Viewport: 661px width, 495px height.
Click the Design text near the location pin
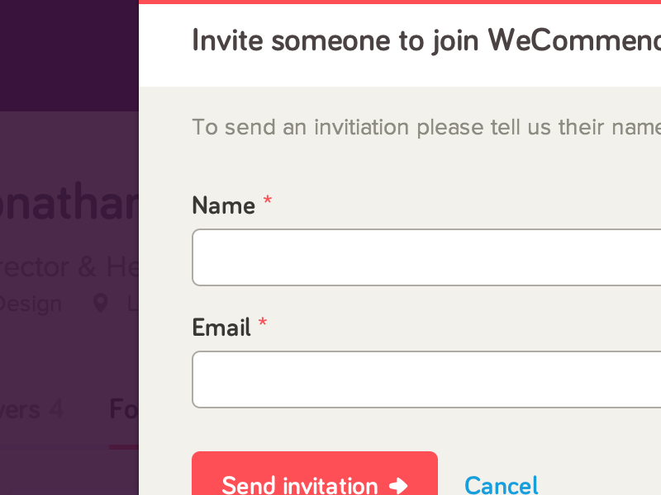click(x=33, y=304)
